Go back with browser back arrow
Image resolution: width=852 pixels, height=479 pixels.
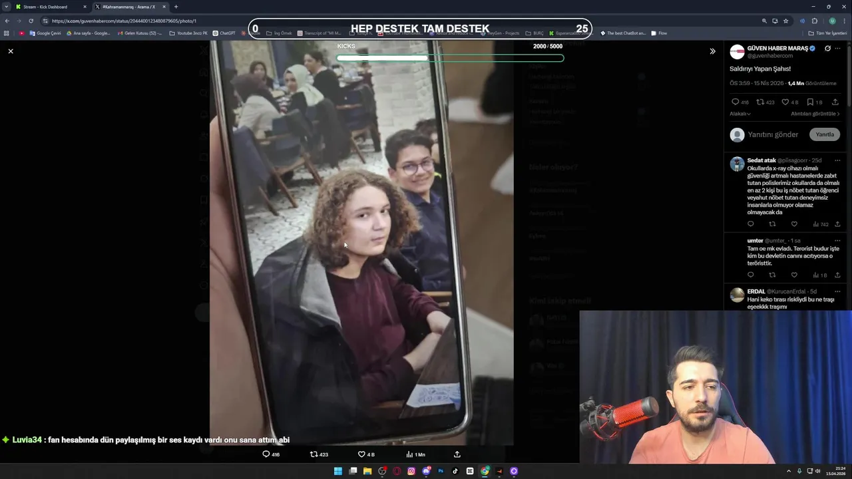(7, 21)
